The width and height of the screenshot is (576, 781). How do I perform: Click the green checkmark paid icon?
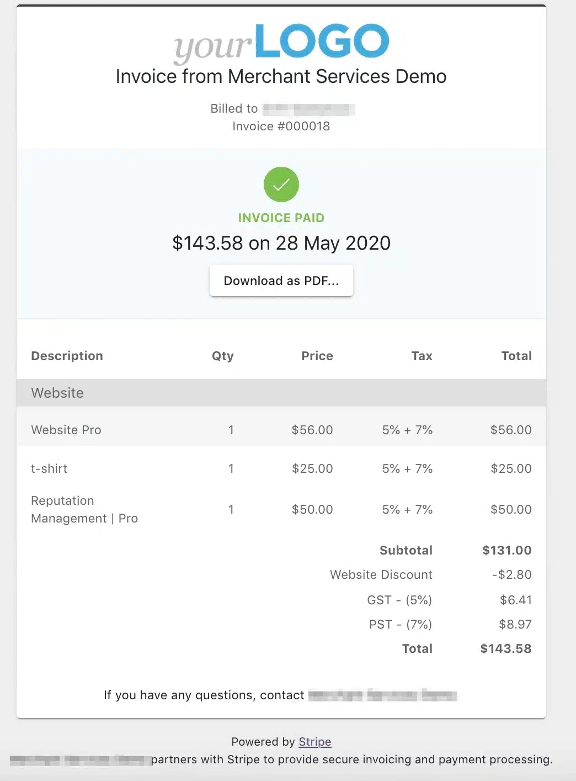[281, 184]
